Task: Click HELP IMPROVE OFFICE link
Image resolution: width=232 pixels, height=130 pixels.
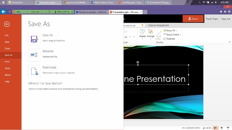Action: 191,128
